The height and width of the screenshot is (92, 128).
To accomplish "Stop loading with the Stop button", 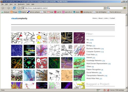I will pyautogui.click(x=19, y=8).
